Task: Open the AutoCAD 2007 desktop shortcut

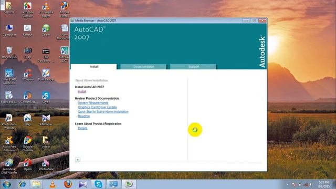Action: tap(64, 55)
